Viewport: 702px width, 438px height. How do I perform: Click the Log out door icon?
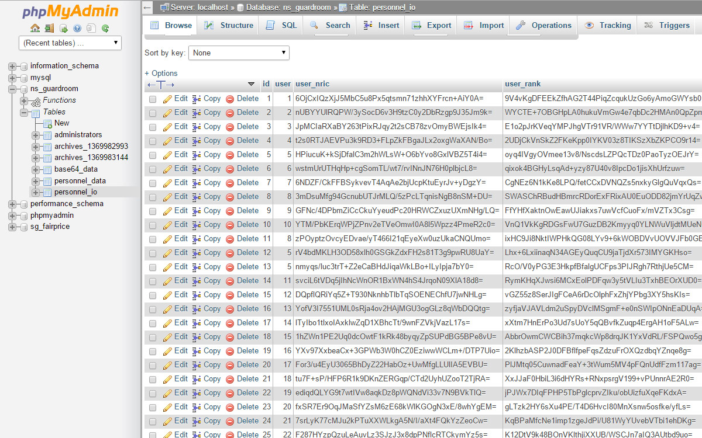(x=49, y=28)
